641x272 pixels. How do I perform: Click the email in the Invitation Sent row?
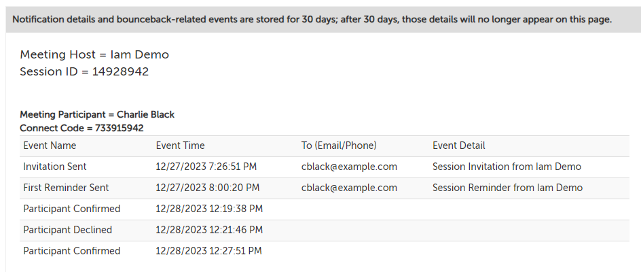(349, 167)
